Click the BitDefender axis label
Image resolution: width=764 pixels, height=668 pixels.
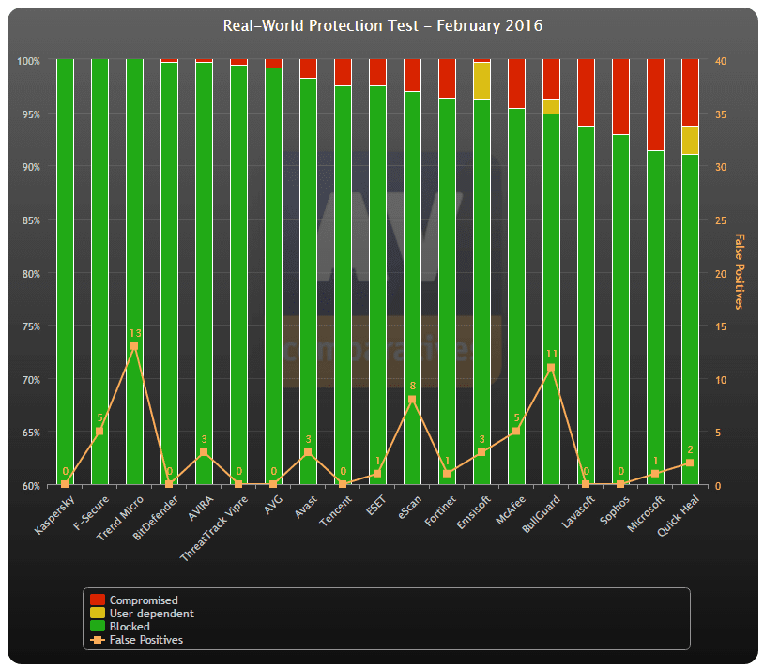156,518
